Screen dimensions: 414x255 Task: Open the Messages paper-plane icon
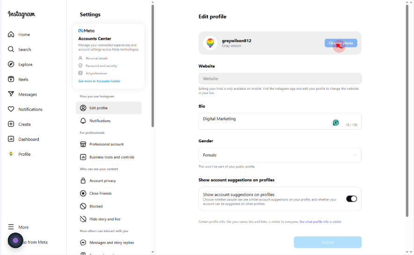pos(11,94)
